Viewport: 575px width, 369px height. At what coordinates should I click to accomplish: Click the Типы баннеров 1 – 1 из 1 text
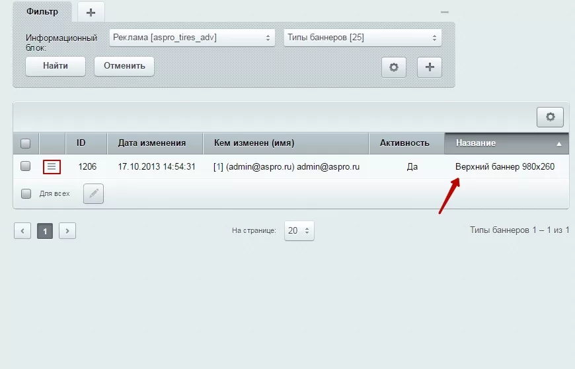[x=519, y=230]
